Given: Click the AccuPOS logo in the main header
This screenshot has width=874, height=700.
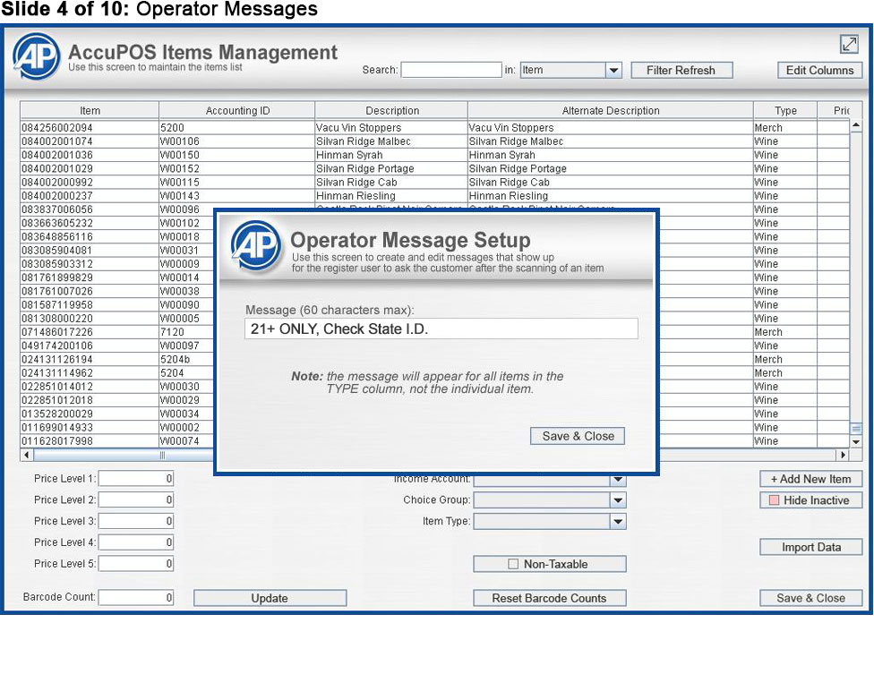Looking at the screenshot, I should (x=36, y=56).
